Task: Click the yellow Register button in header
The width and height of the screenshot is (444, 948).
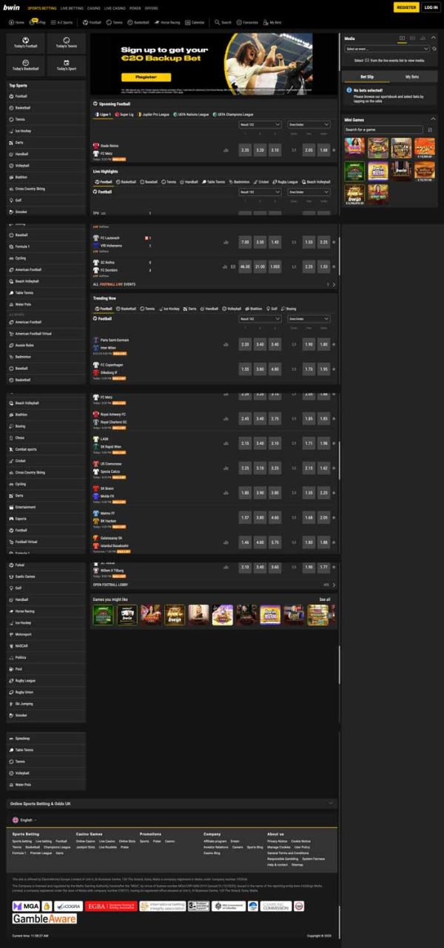Action: (406, 7)
